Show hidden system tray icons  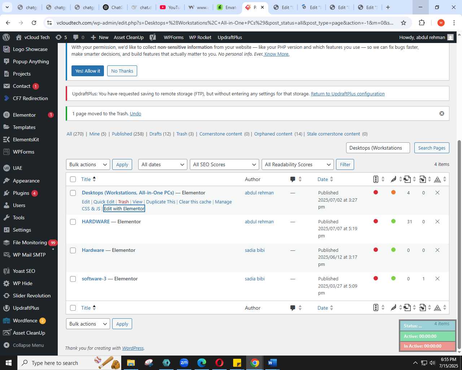tap(415, 363)
